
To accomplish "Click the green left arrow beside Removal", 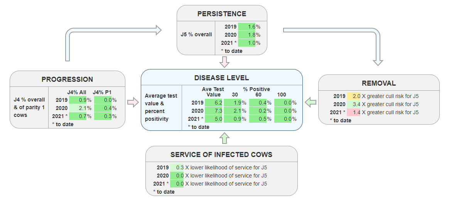I will pos(311,102).
